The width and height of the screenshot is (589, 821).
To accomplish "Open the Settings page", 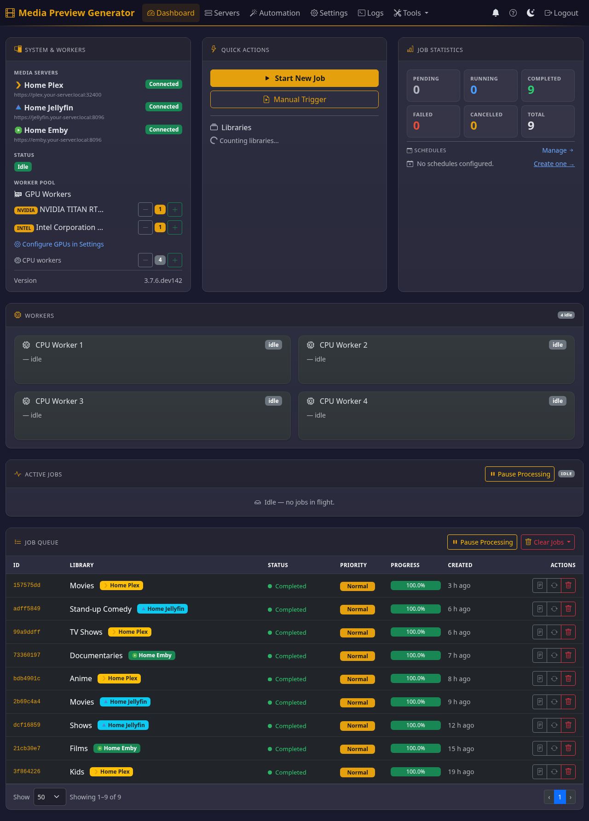I will [329, 13].
